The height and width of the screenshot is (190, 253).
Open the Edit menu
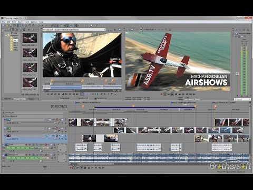tap(8, 22)
